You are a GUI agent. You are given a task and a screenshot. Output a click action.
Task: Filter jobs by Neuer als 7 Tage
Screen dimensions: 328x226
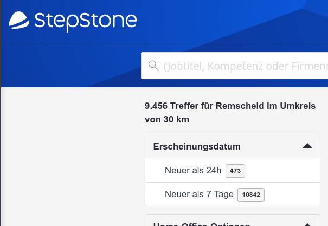(199, 195)
